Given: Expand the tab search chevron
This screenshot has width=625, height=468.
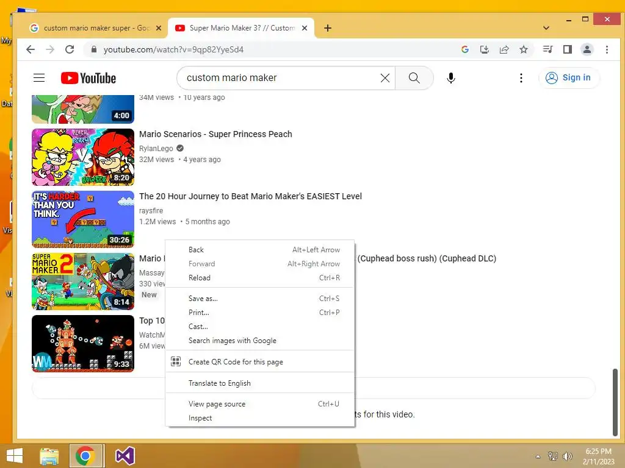Looking at the screenshot, I should tap(546, 28).
